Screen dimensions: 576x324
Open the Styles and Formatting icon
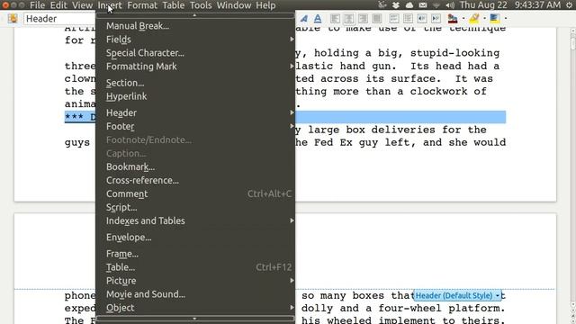tap(13, 18)
